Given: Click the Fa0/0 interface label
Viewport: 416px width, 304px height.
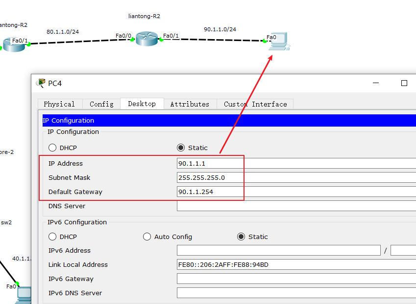Looking at the screenshot, I should coord(123,36).
